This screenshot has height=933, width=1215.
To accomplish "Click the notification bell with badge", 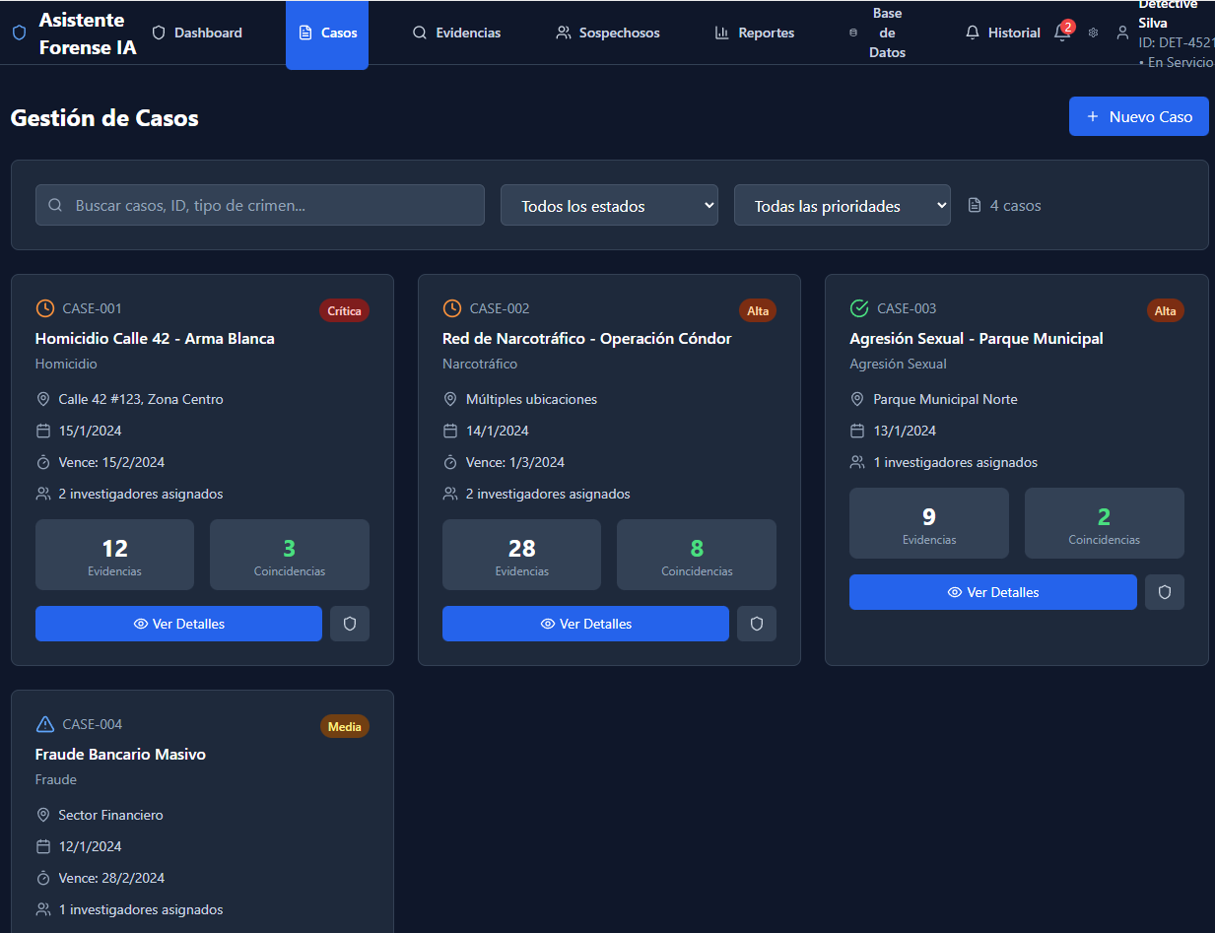I will point(1061,33).
